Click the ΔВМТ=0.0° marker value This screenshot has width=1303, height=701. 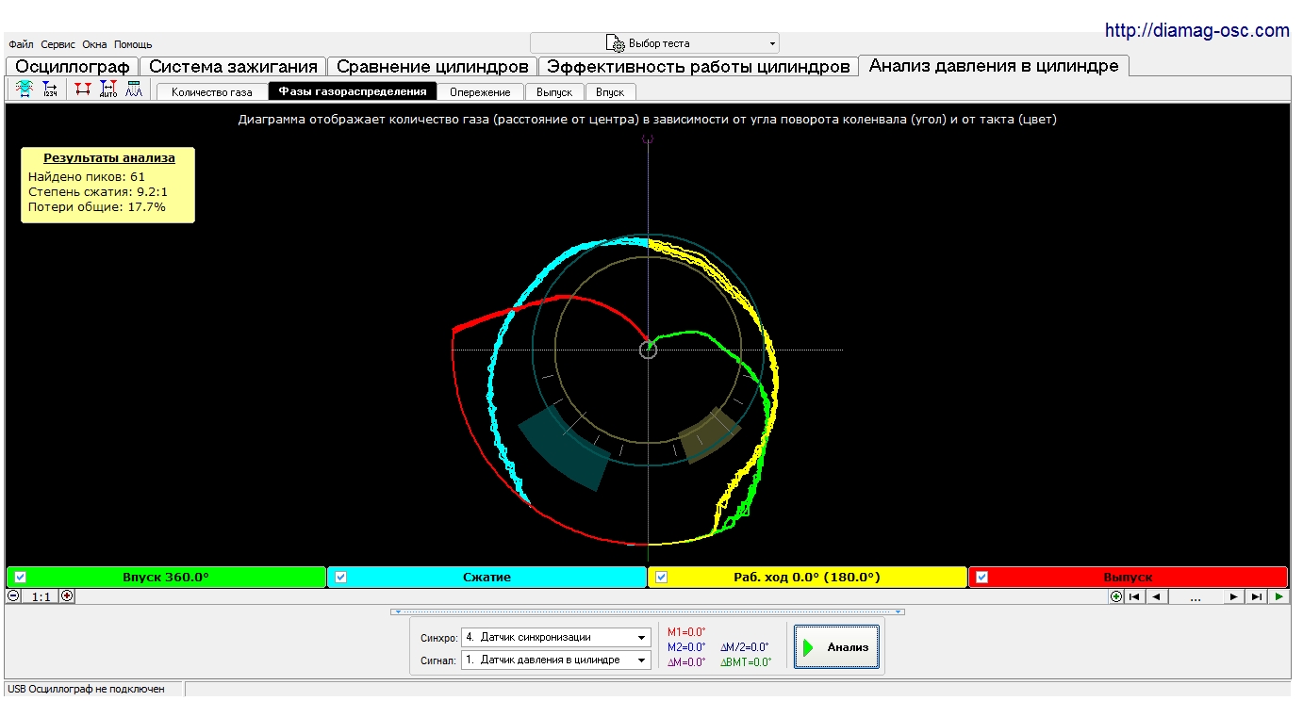[x=747, y=662]
